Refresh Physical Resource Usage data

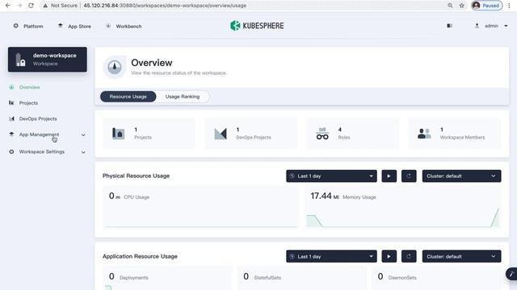click(409, 176)
